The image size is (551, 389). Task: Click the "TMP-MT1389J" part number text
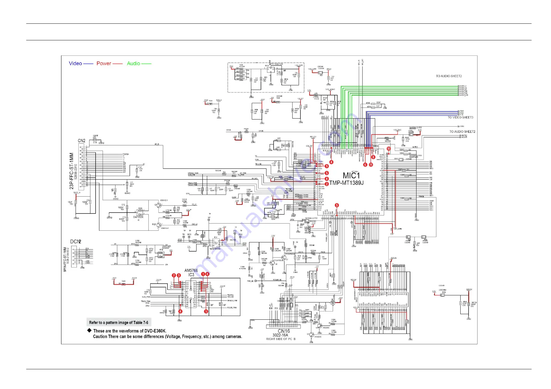346,183
